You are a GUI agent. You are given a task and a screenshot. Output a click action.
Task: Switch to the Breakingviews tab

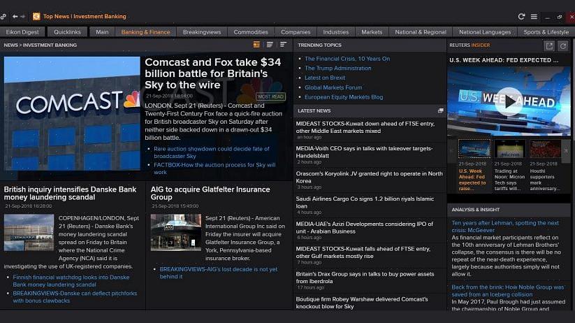point(202,32)
